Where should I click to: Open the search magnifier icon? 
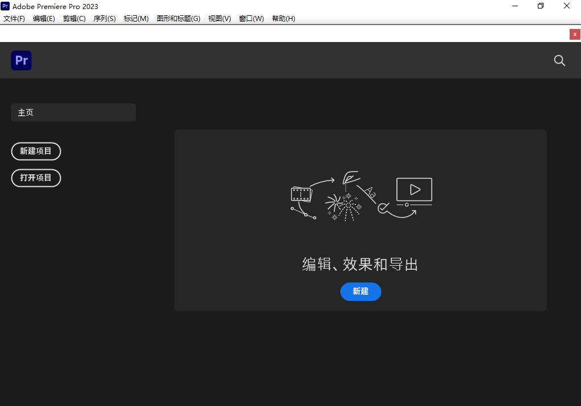(559, 61)
